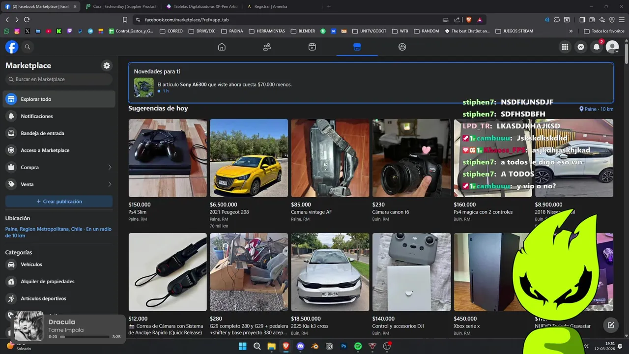This screenshot has height=354, width=629.
Task: Open the 2021 Peugeot 208 listing photo
Action: pos(249,158)
